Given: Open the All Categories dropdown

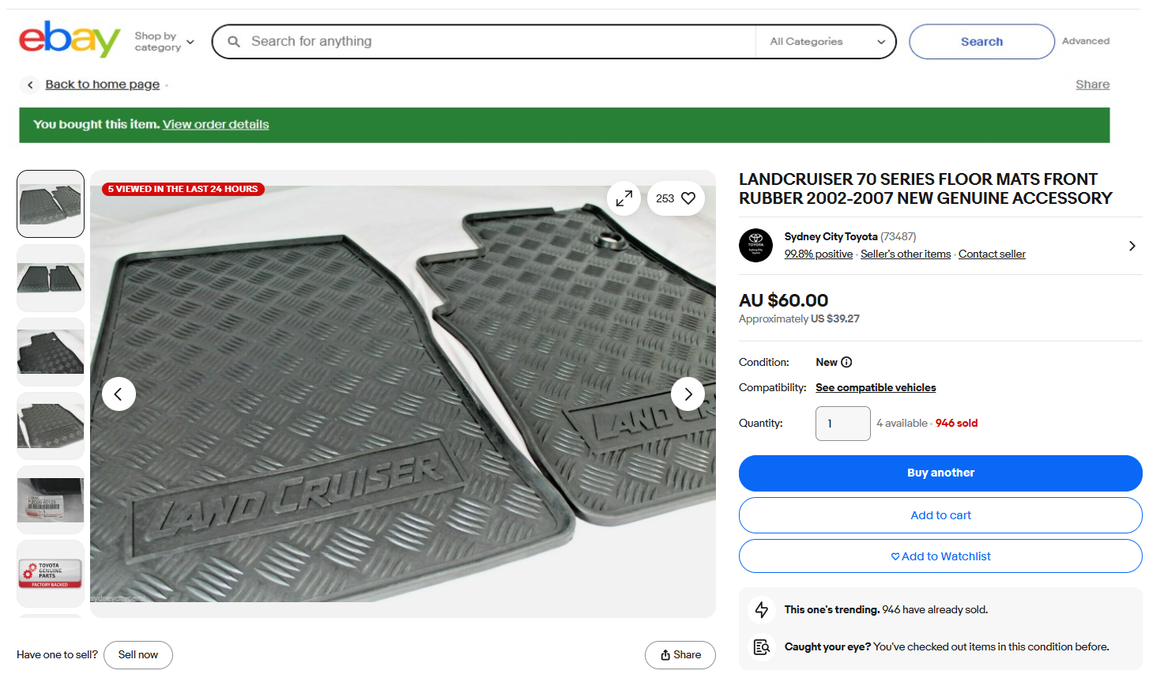Looking at the screenshot, I should [x=827, y=41].
